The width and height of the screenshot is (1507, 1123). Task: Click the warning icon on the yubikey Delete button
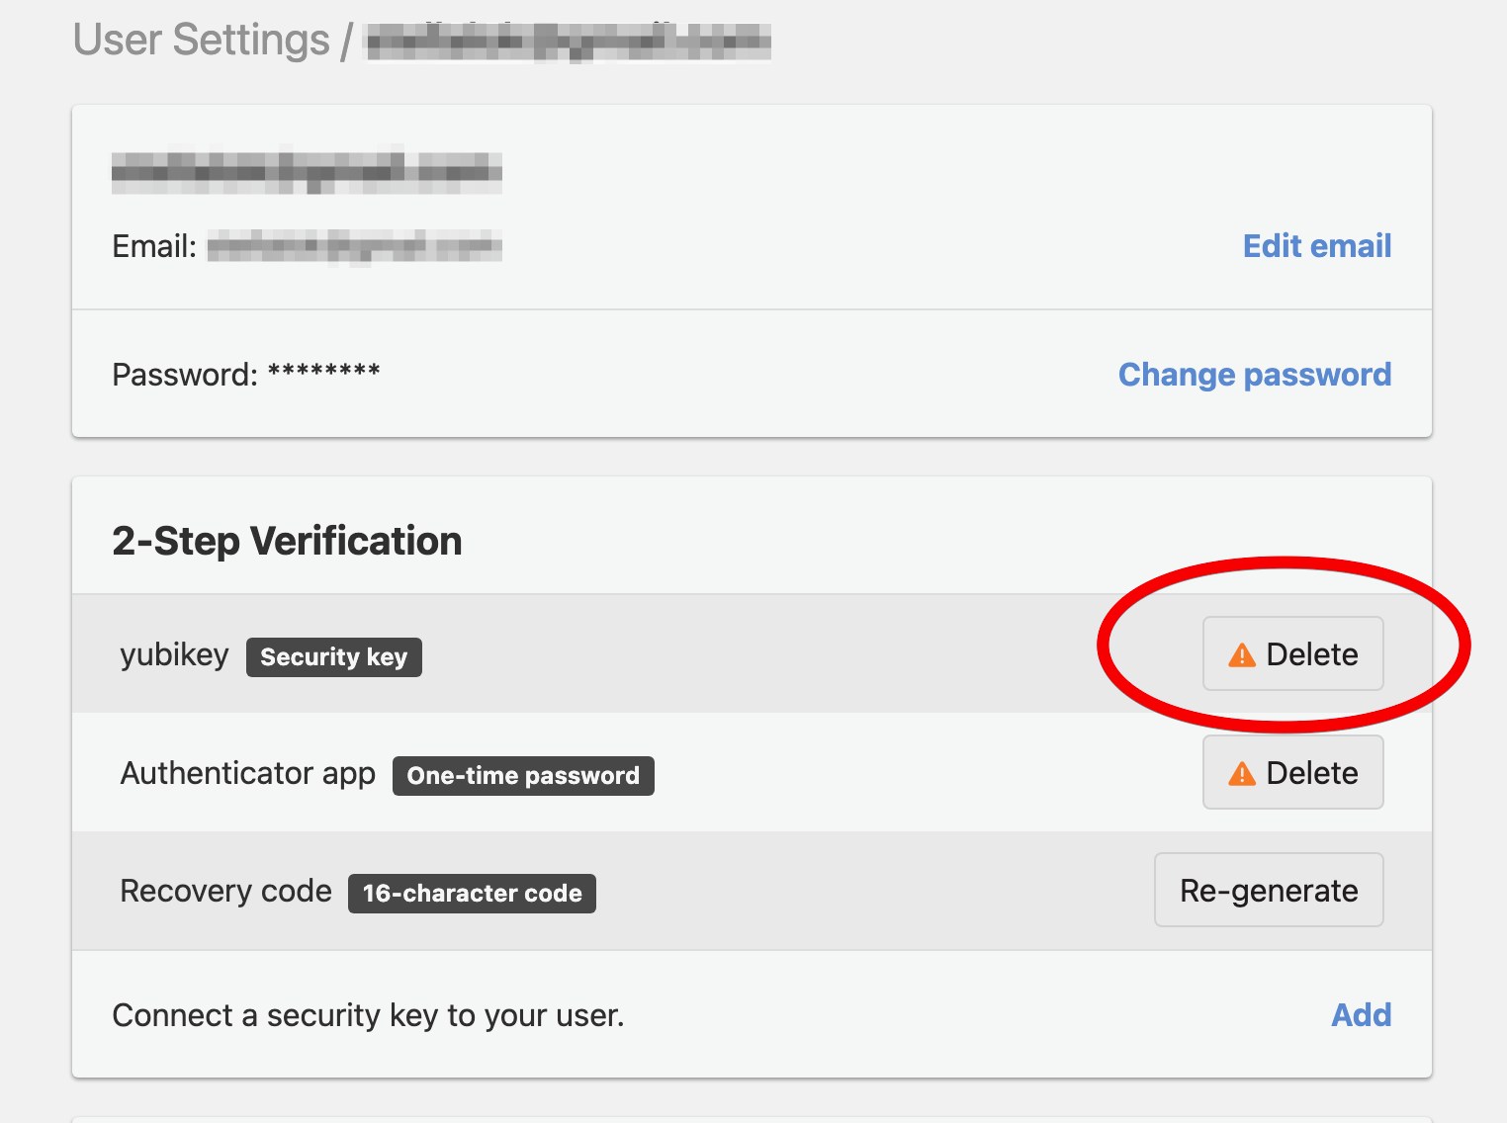tap(1241, 653)
